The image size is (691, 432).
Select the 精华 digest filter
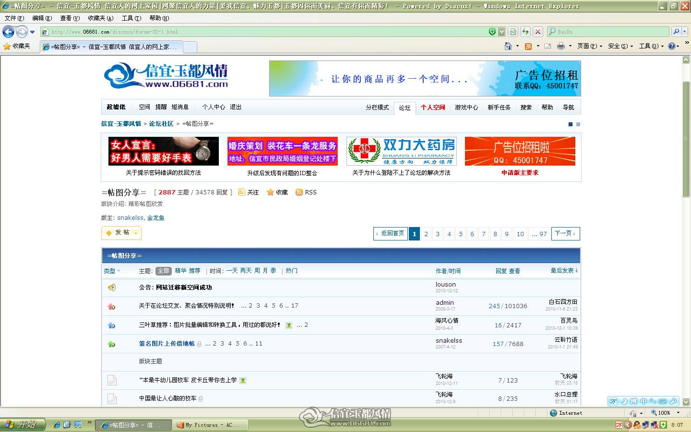click(180, 271)
